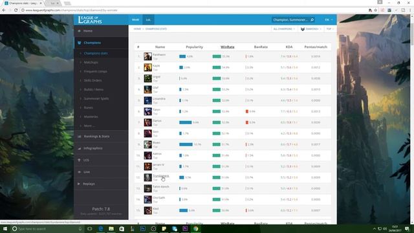Click the Windows taskbar search box

point(47,228)
